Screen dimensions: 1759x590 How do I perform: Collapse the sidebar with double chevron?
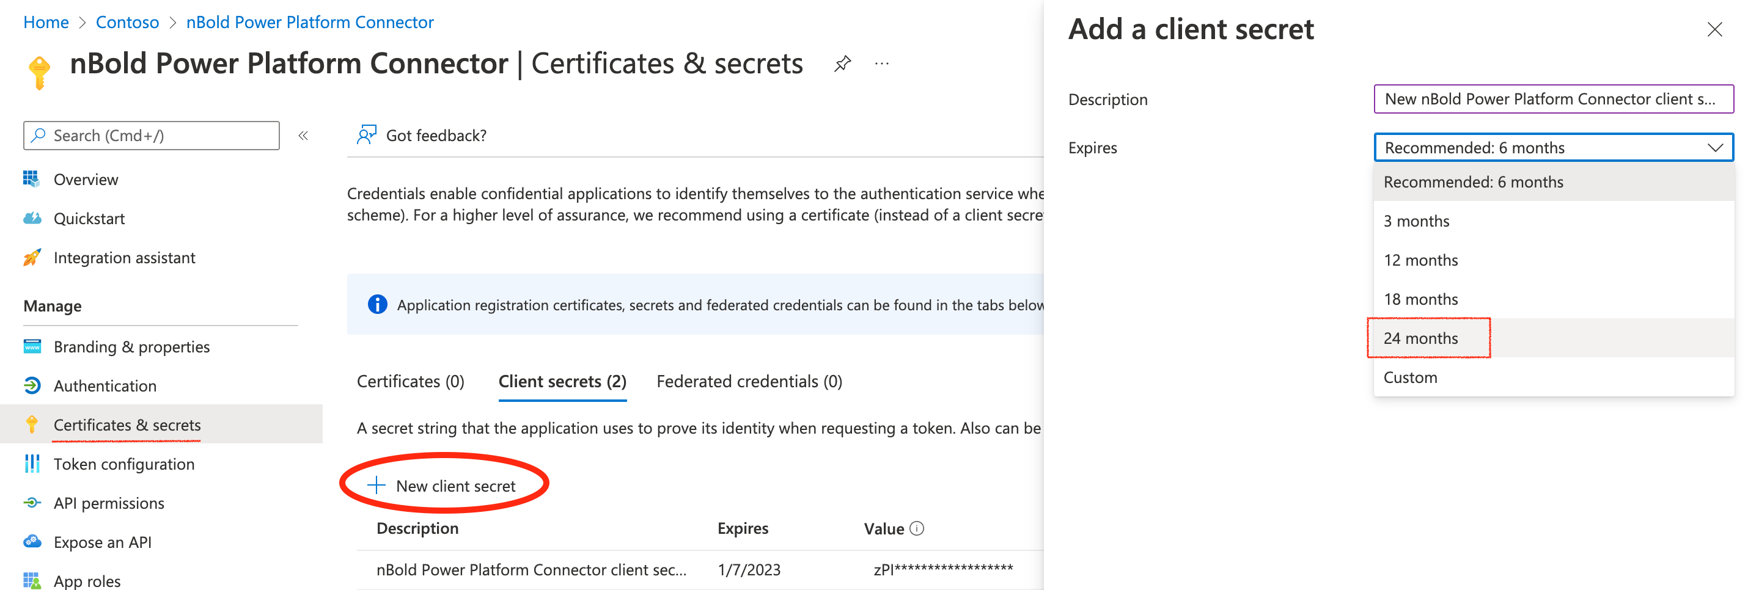(303, 136)
